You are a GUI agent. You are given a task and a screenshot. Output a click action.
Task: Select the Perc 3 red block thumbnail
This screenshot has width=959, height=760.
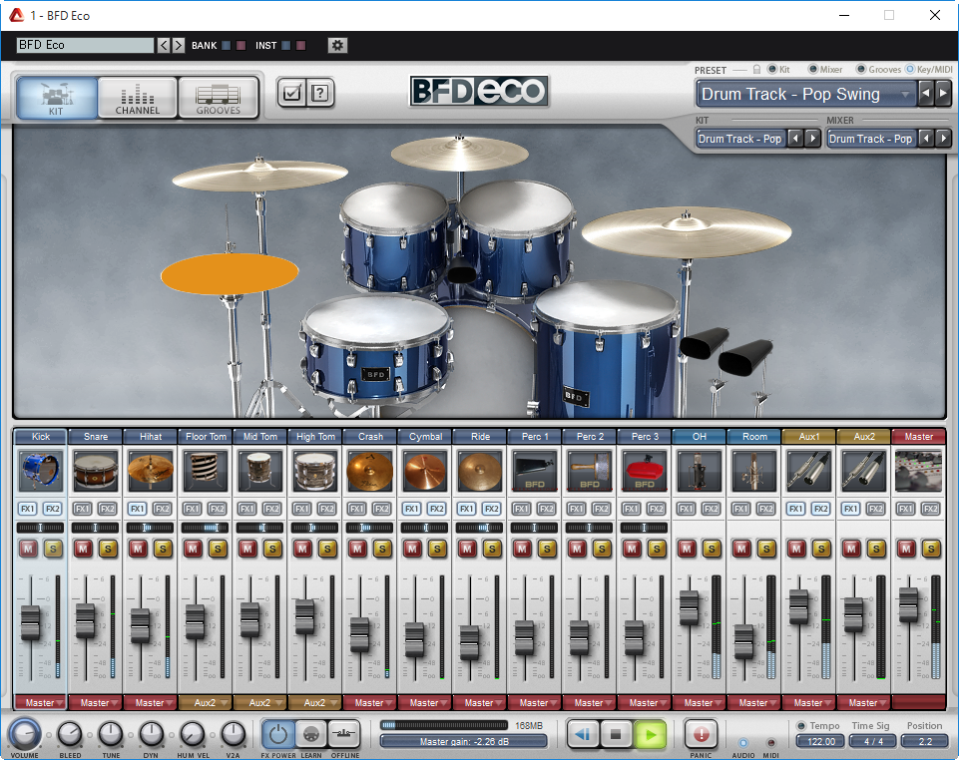tap(645, 470)
